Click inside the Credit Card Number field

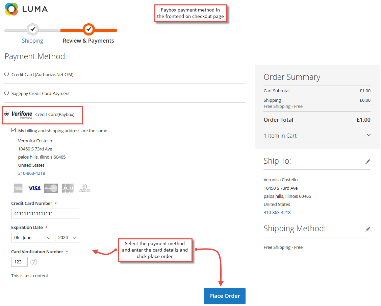tap(45, 213)
